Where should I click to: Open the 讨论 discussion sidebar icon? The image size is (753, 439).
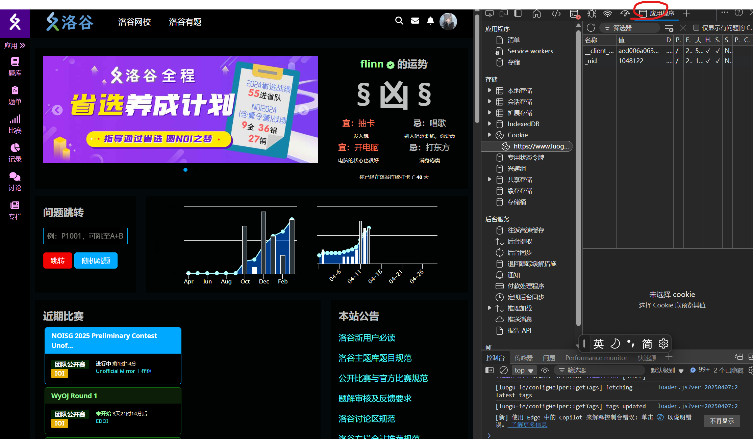tap(15, 182)
